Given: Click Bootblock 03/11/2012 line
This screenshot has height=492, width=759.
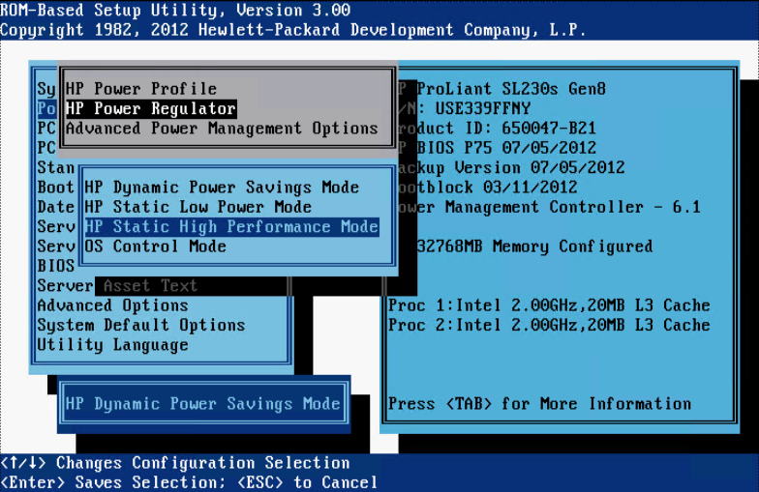Looking at the screenshot, I should click(488, 188).
